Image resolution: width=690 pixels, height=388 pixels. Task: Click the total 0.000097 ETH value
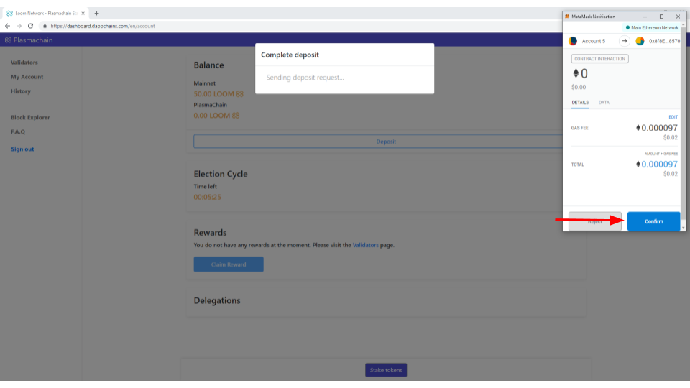[x=656, y=164]
